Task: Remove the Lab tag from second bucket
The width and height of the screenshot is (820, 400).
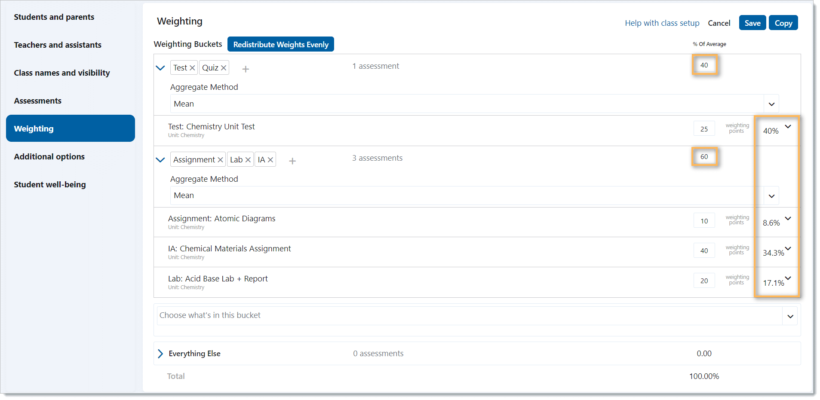Action: pos(248,160)
